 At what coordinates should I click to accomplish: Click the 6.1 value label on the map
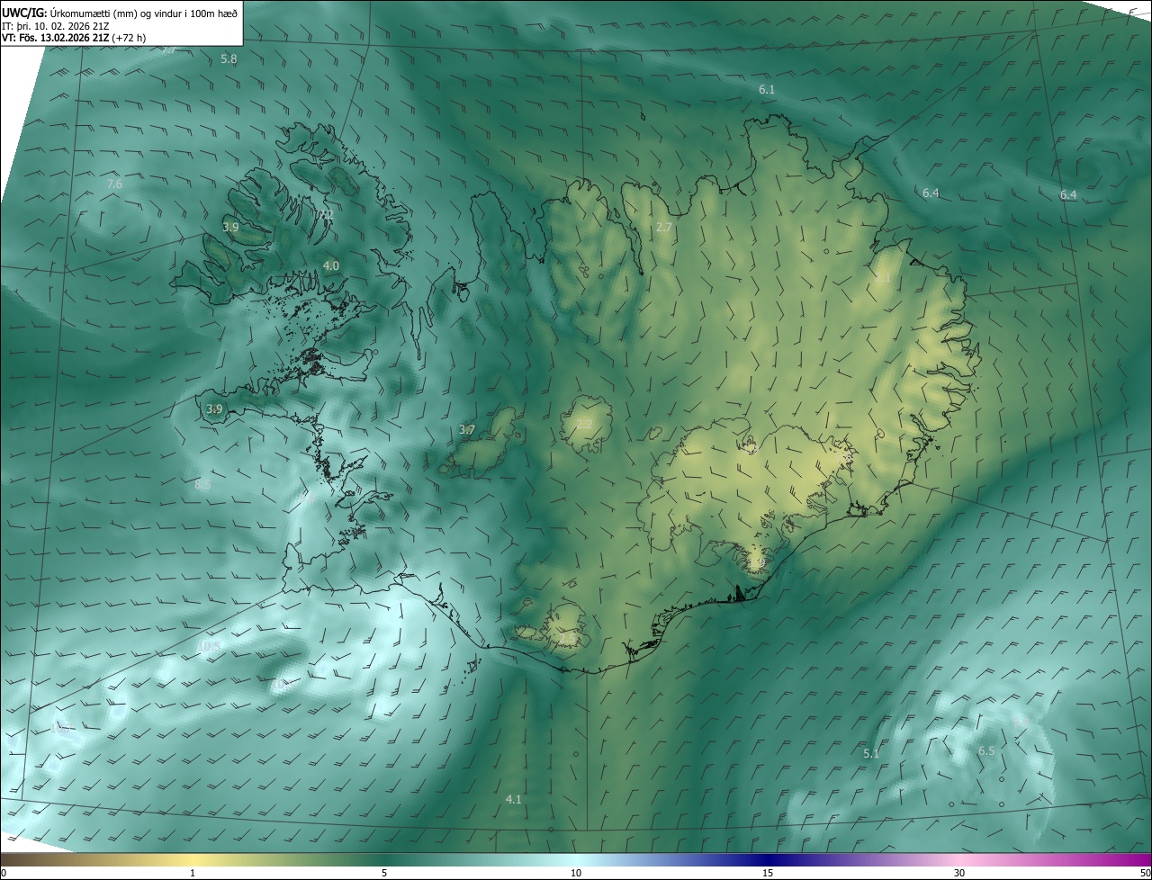[767, 90]
